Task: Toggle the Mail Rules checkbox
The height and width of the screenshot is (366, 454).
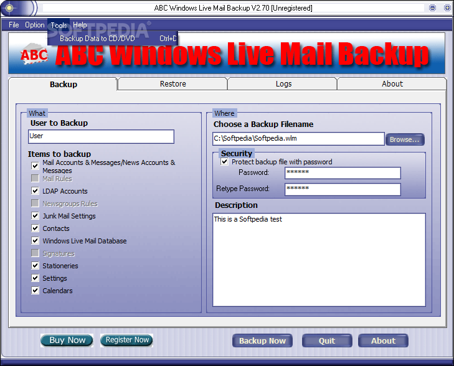Action: tap(35, 178)
